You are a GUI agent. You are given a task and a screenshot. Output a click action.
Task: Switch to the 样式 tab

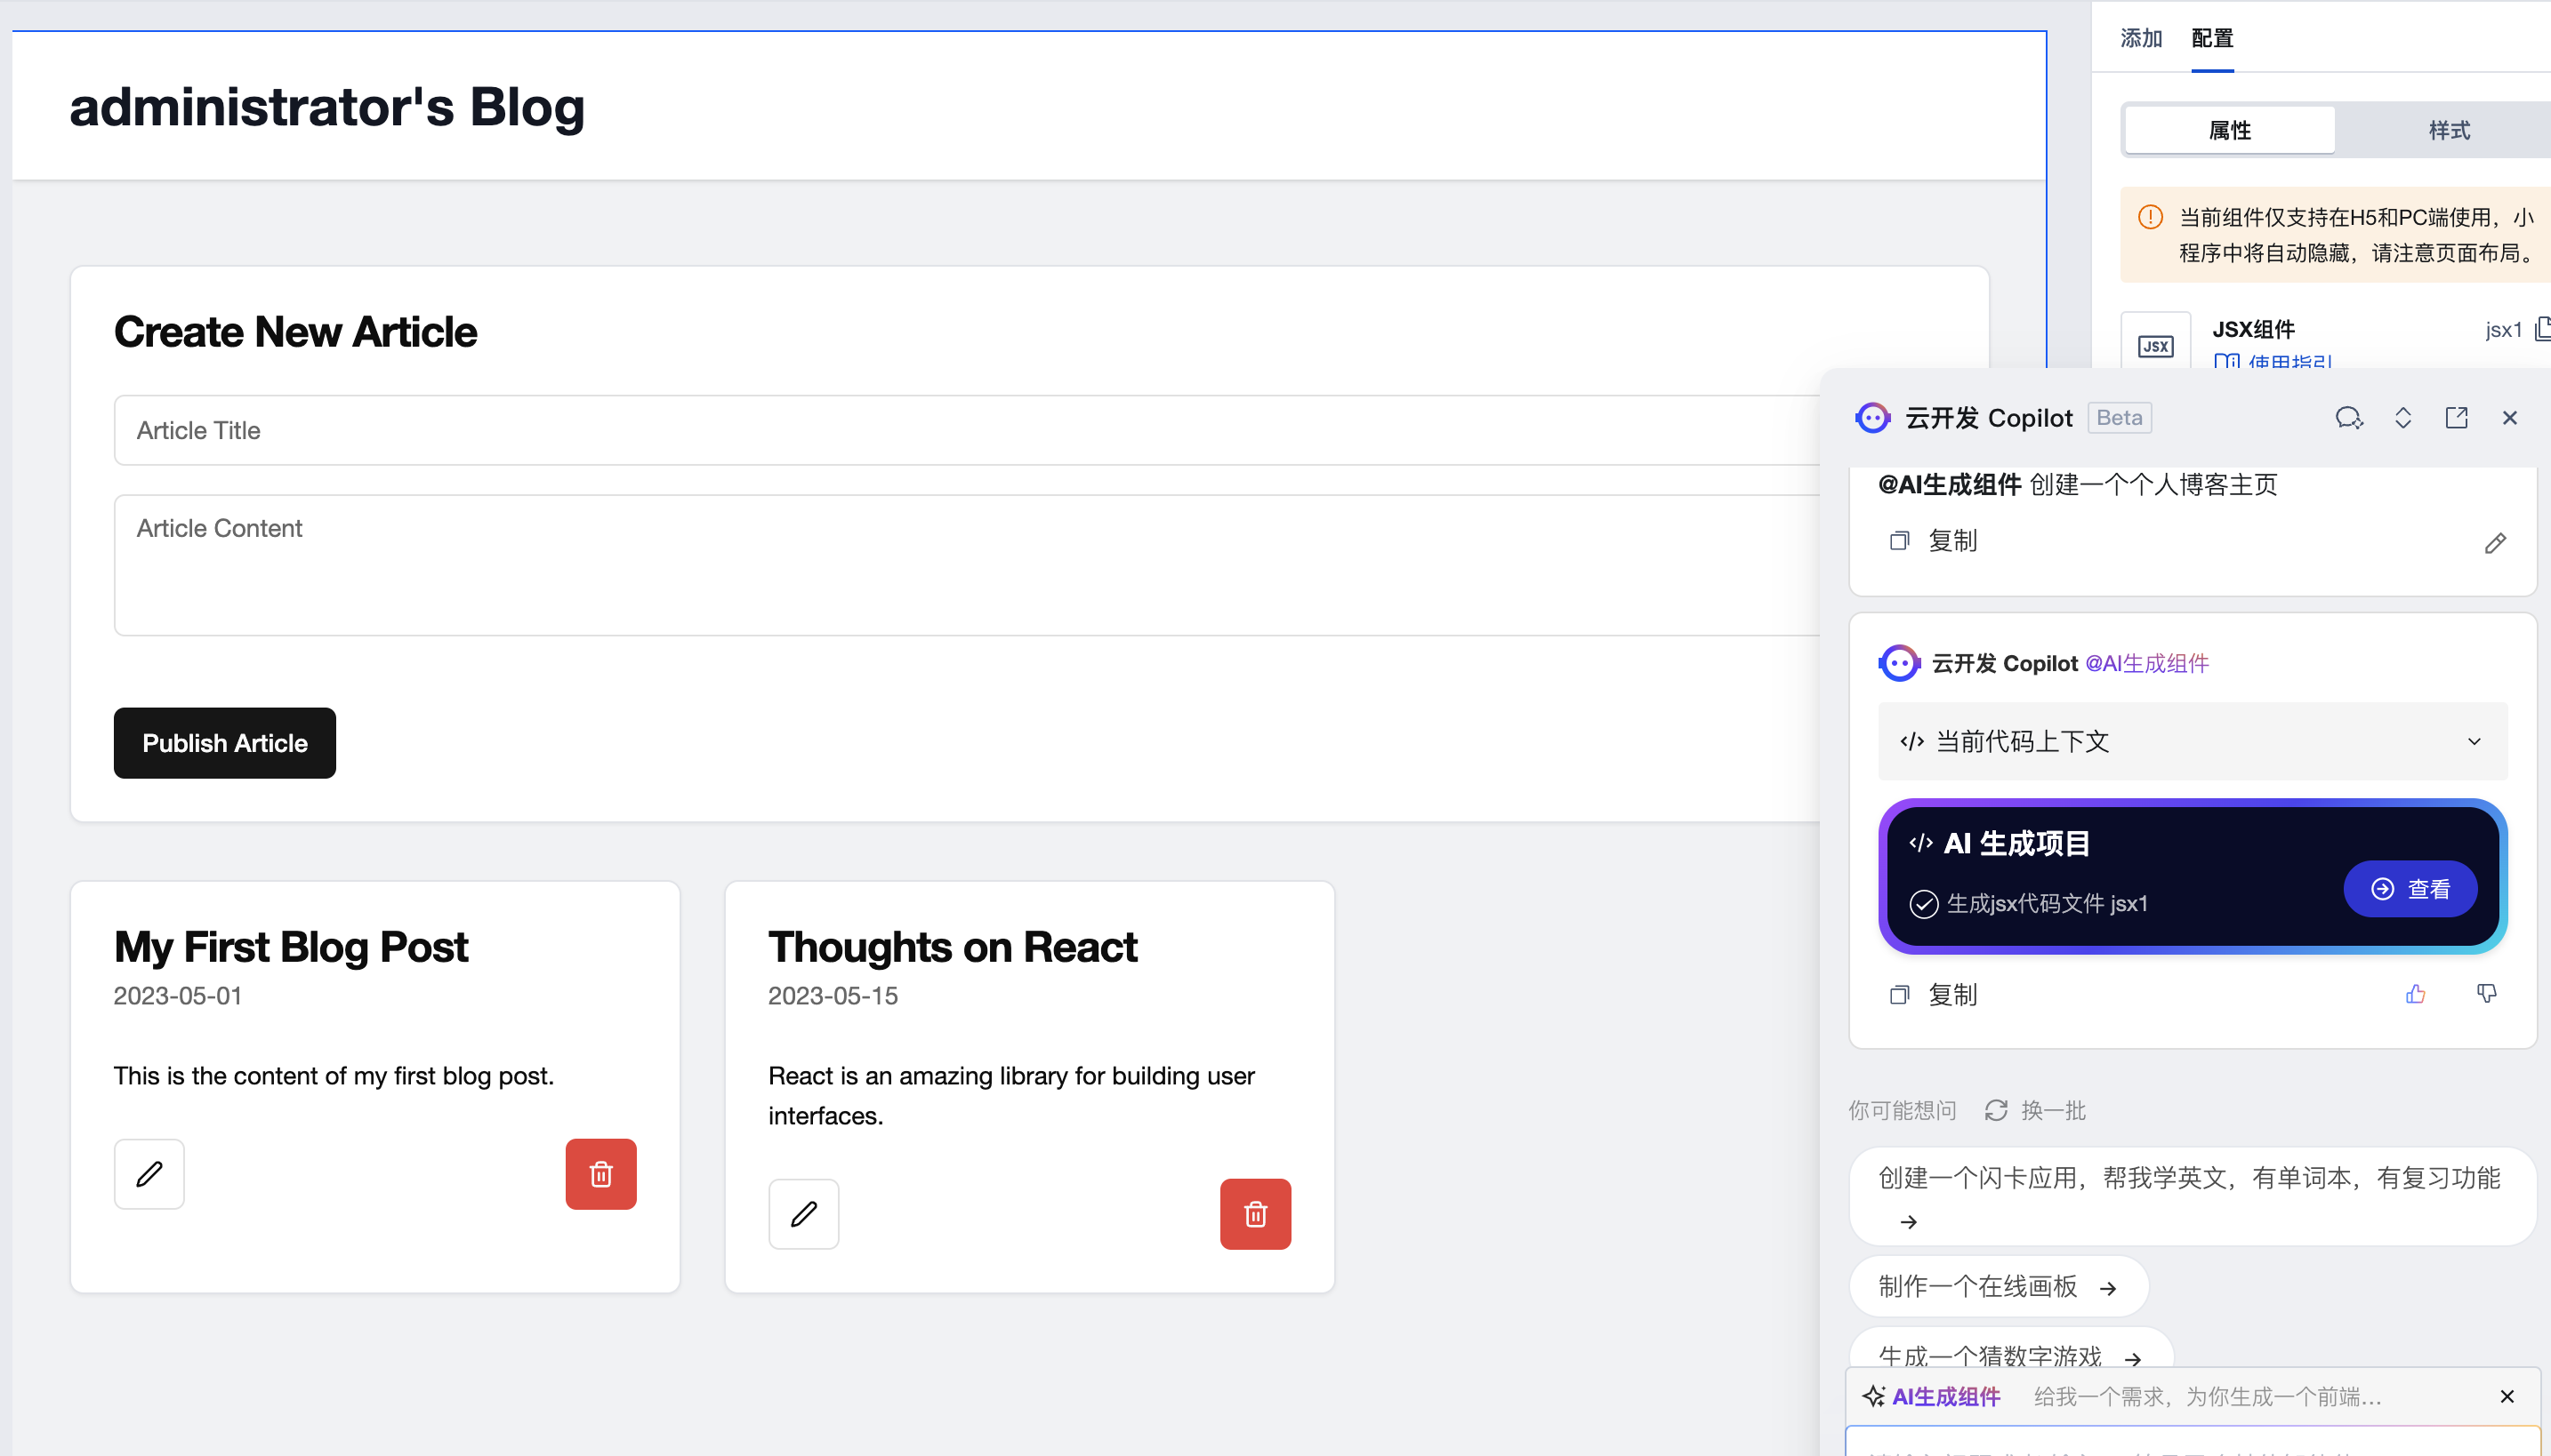point(2448,130)
